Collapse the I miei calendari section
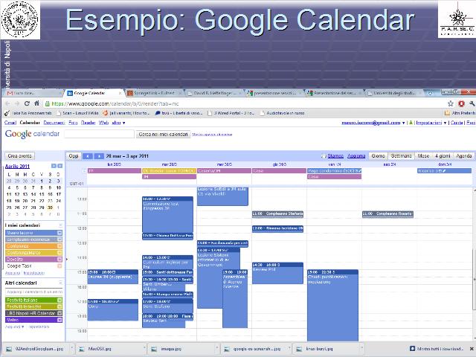The width and height of the screenshot is (476, 357). [x=60, y=225]
